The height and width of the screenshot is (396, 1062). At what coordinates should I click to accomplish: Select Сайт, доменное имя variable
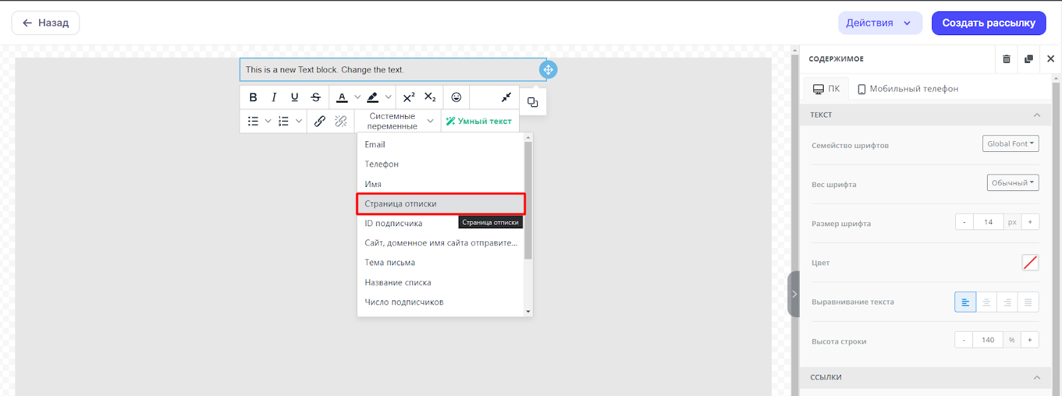(x=441, y=243)
